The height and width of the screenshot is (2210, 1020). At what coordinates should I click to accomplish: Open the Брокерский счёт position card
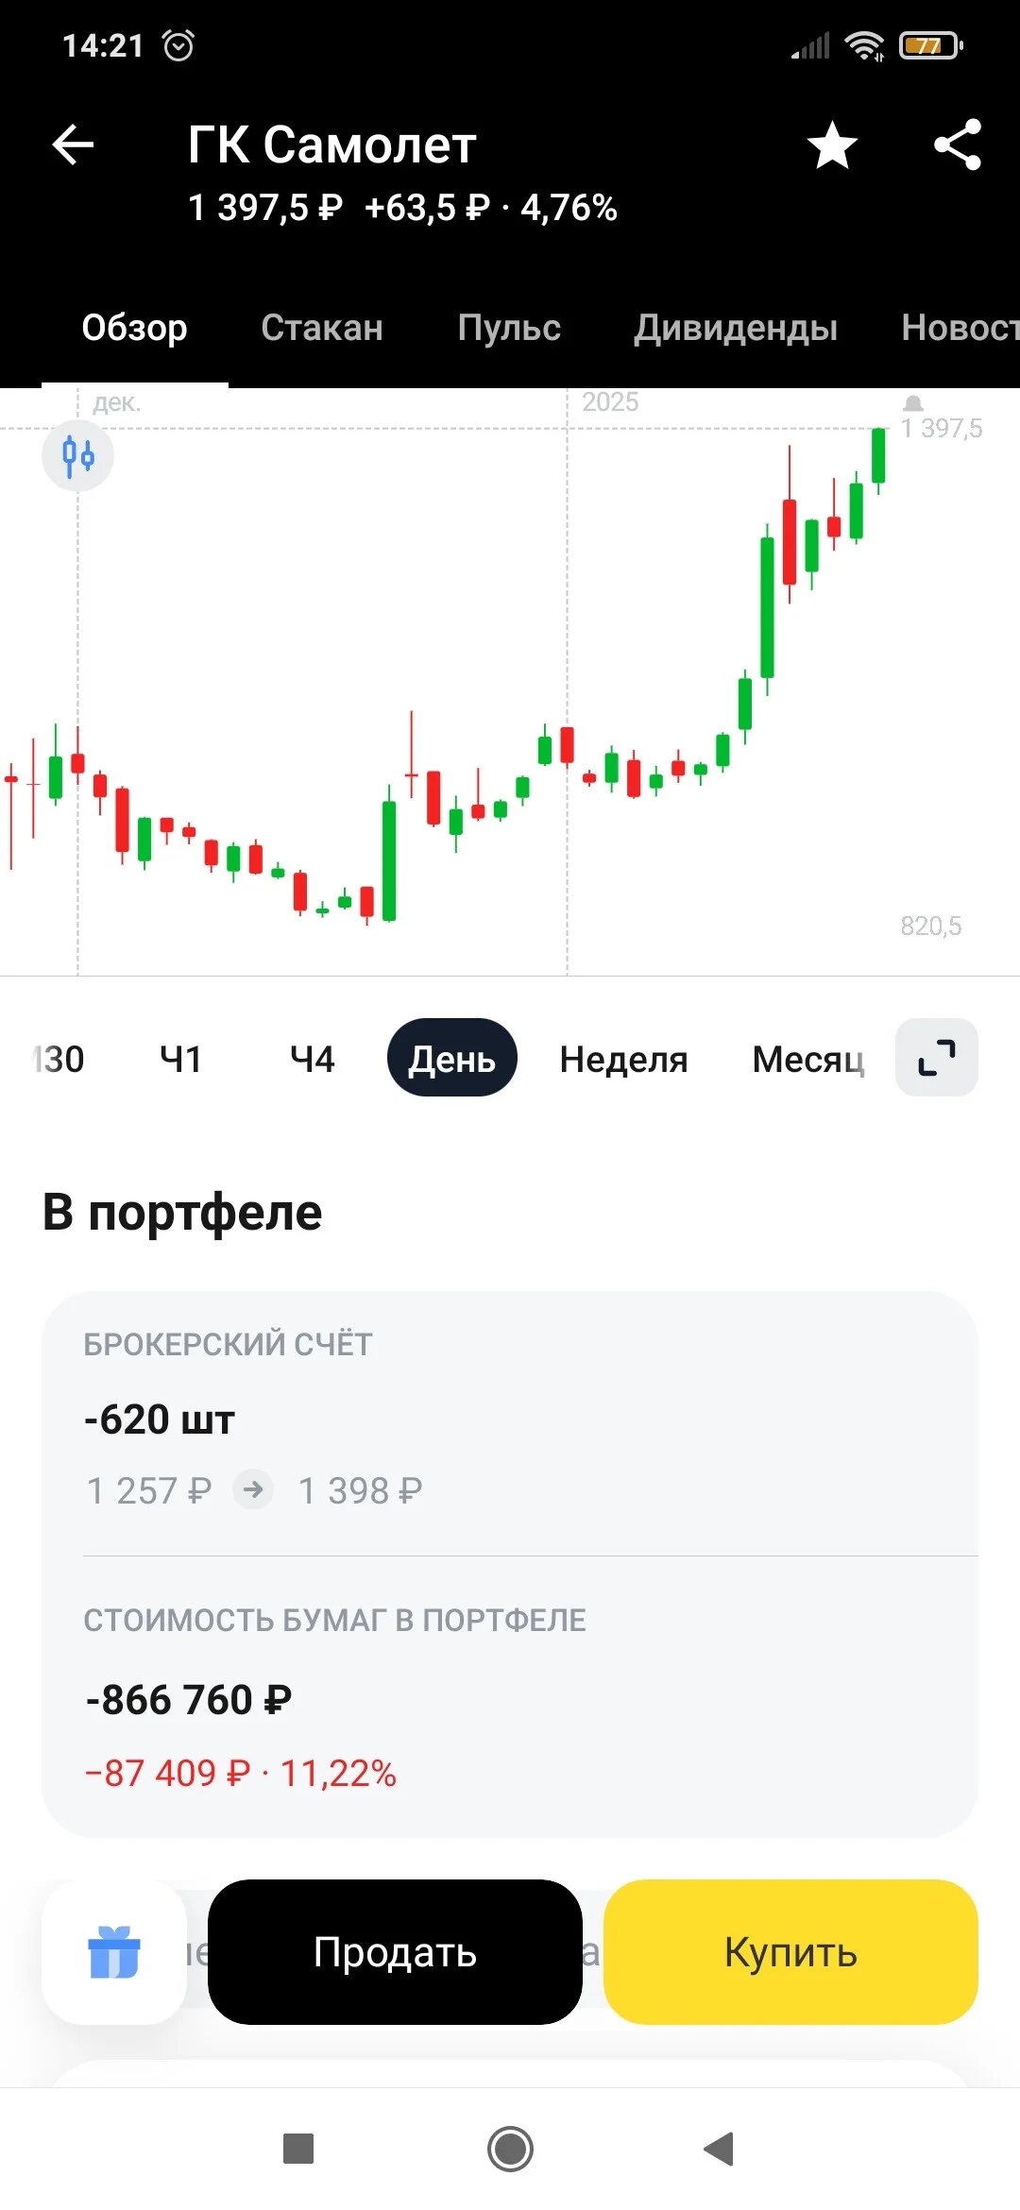click(510, 1423)
